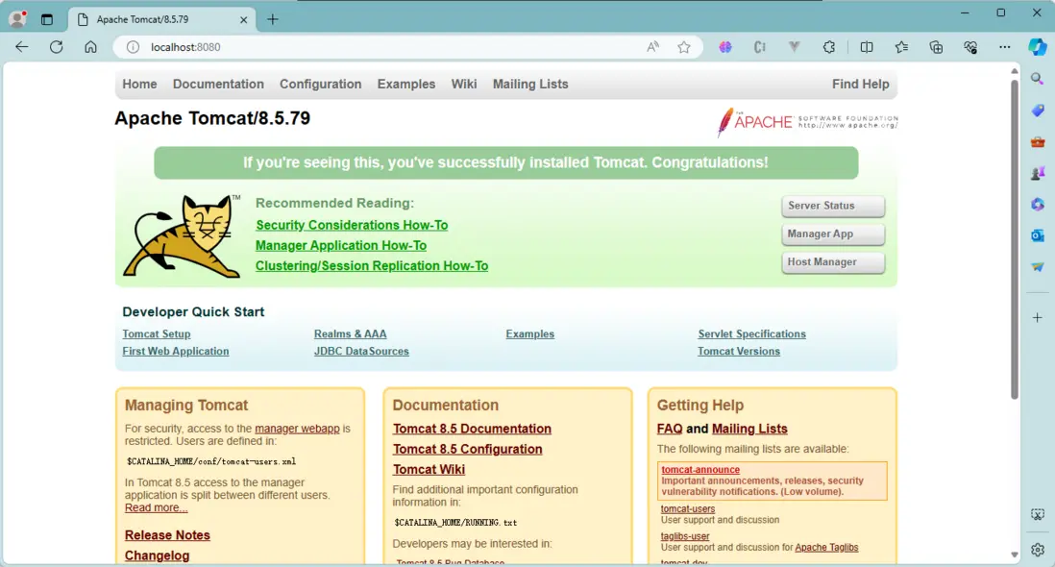
Task: Open the Documentation nav item
Action: [218, 84]
